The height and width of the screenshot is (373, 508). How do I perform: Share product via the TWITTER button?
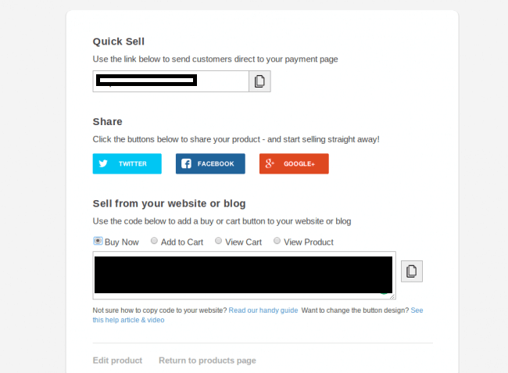point(127,163)
